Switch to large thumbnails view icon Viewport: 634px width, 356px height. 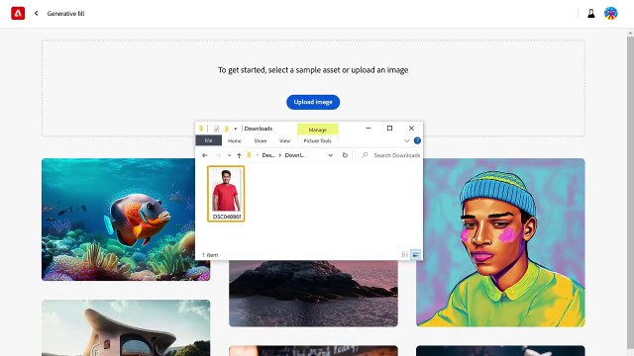tap(416, 254)
